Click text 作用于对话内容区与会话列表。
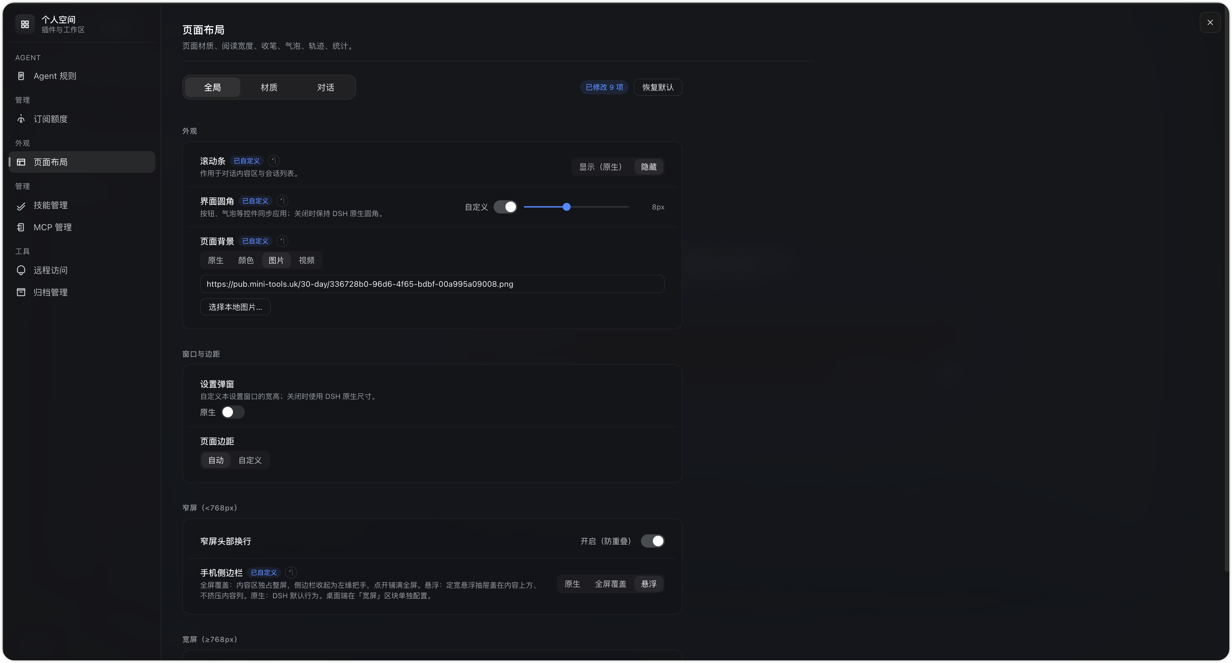This screenshot has width=1232, height=663. [251, 174]
